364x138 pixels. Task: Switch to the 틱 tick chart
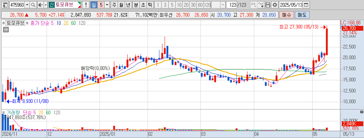point(150,5)
